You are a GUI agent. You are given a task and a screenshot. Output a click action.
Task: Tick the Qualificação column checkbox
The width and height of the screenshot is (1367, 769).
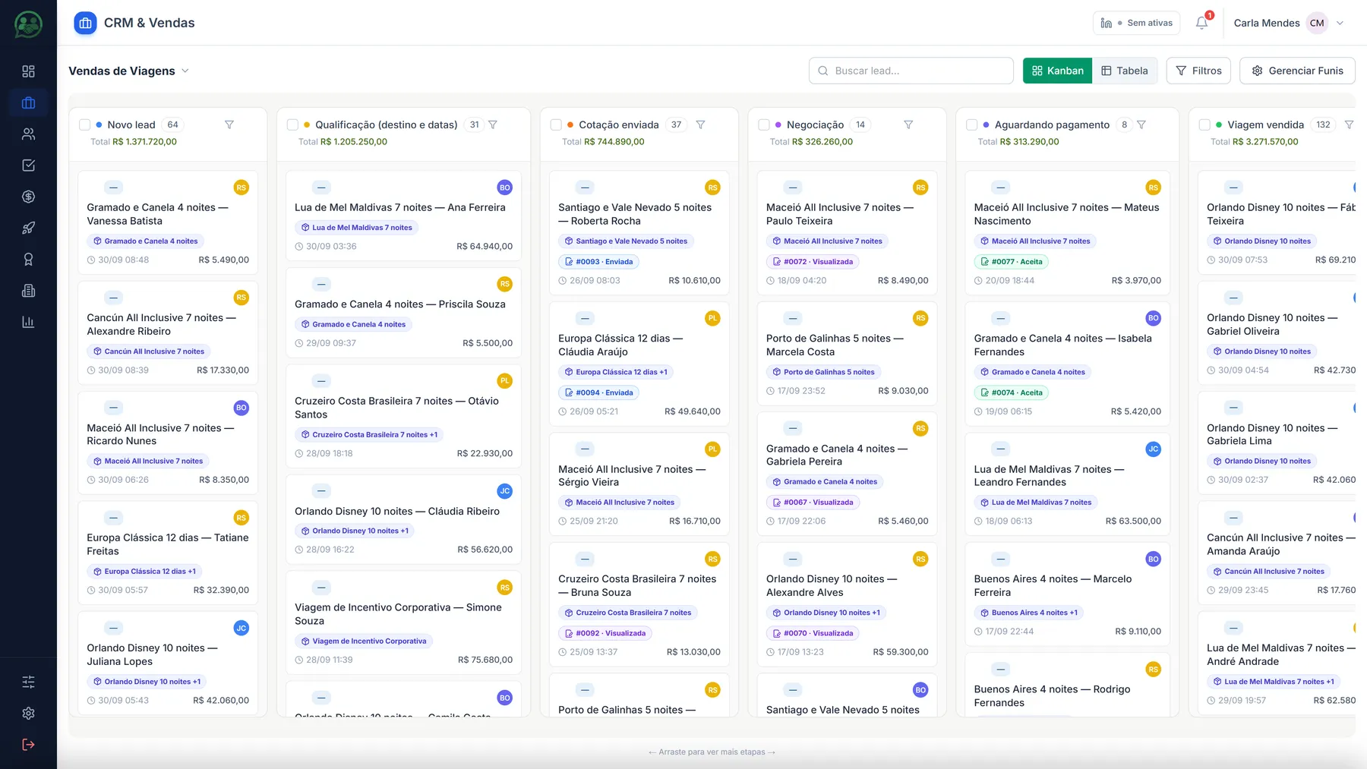coord(292,124)
